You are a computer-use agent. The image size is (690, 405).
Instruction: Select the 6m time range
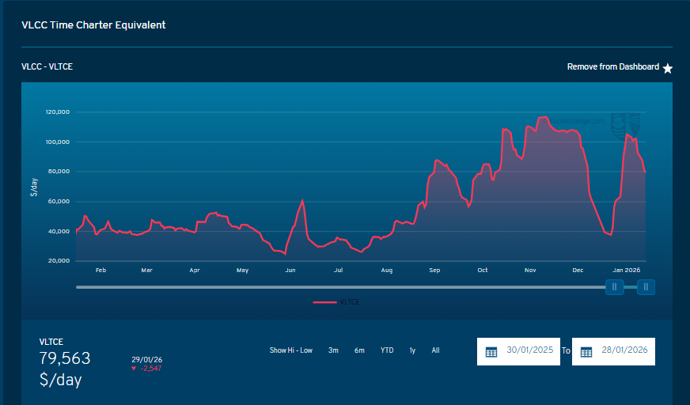pos(359,350)
